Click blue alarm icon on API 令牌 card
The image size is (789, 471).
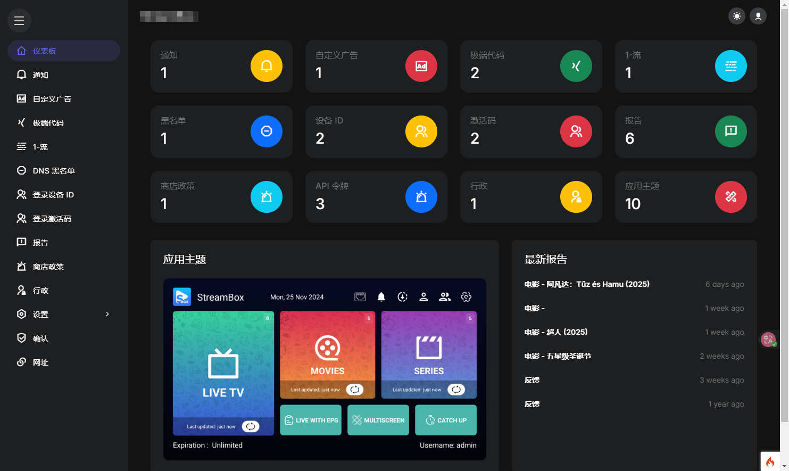[x=421, y=197]
